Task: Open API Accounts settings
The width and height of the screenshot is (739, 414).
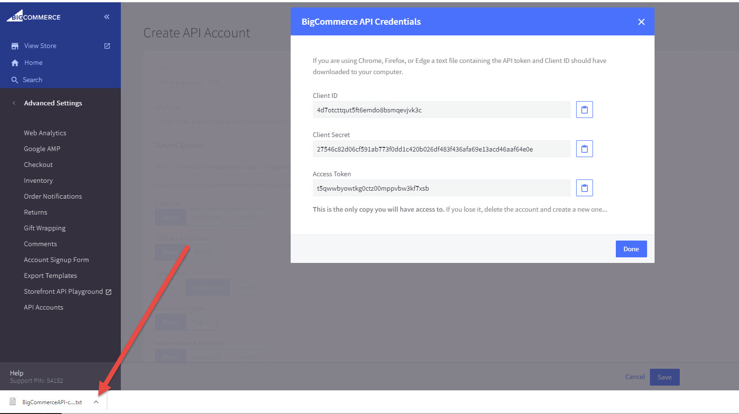Action: [x=43, y=307]
